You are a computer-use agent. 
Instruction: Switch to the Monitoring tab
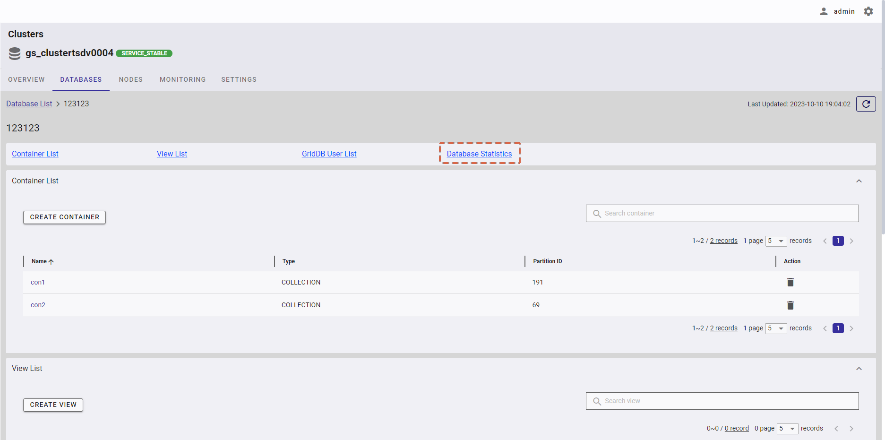click(x=182, y=79)
